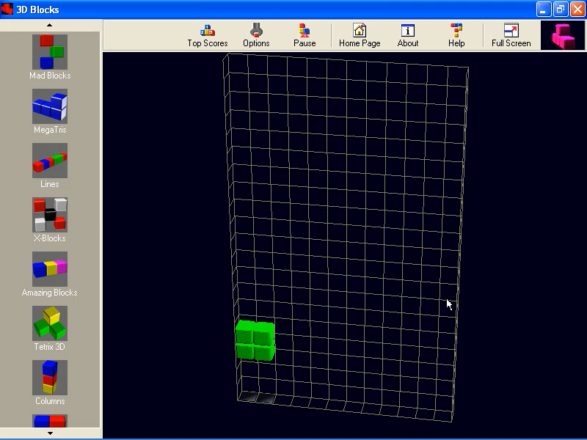Image resolution: width=587 pixels, height=440 pixels.
Task: Open the Options settings
Action: pyautogui.click(x=256, y=34)
